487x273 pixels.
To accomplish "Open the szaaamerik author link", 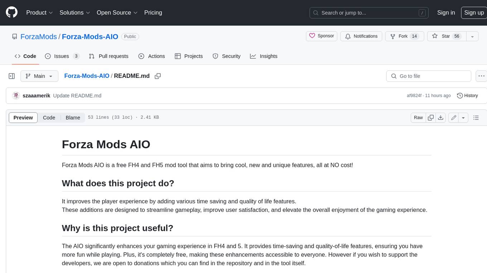I will (x=36, y=95).
